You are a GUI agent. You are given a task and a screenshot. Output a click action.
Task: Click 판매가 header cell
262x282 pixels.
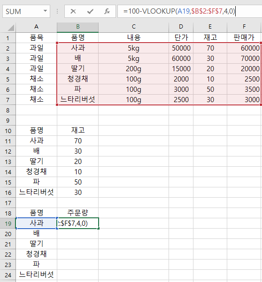(x=244, y=38)
